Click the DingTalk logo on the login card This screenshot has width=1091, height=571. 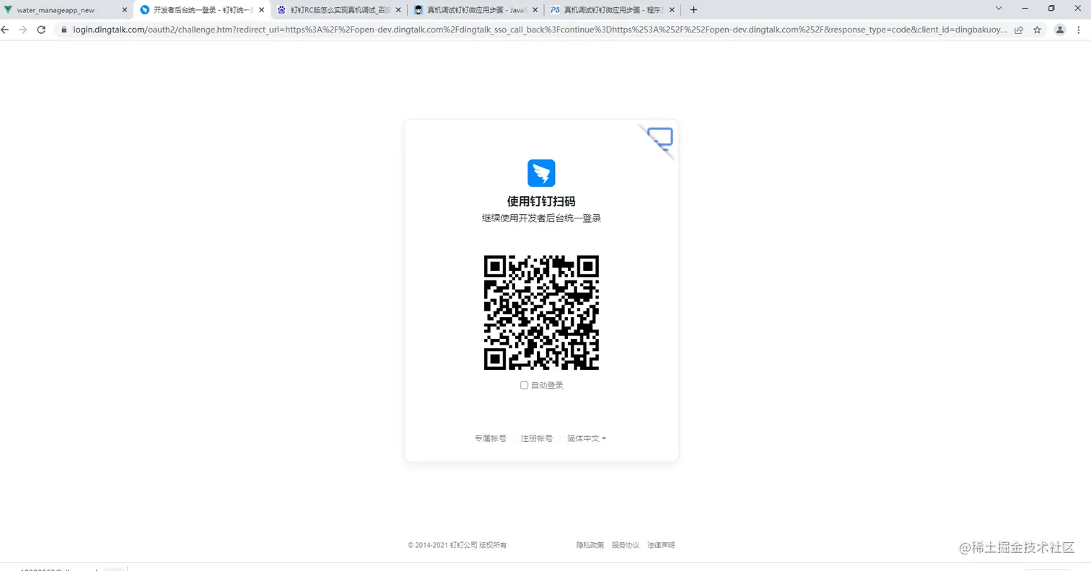(540, 173)
